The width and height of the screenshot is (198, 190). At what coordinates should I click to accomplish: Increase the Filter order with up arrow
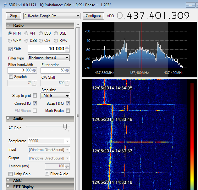click(67, 69)
